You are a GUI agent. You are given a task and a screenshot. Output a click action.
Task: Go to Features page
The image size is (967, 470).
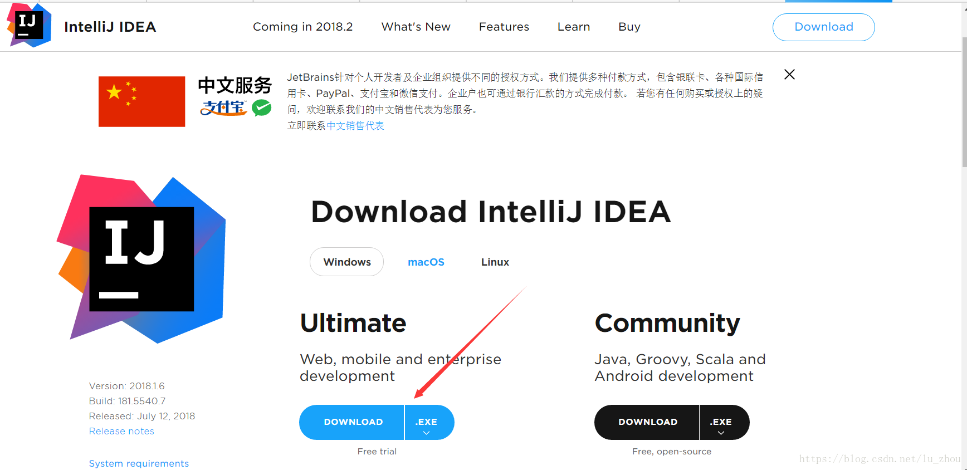pos(504,27)
